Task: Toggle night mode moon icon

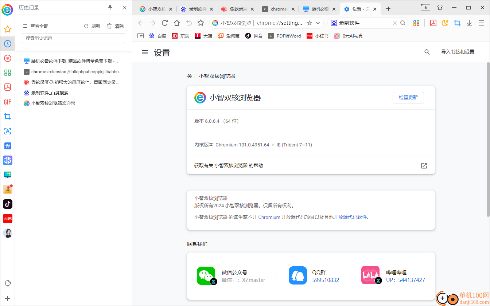Action: click(x=445, y=23)
